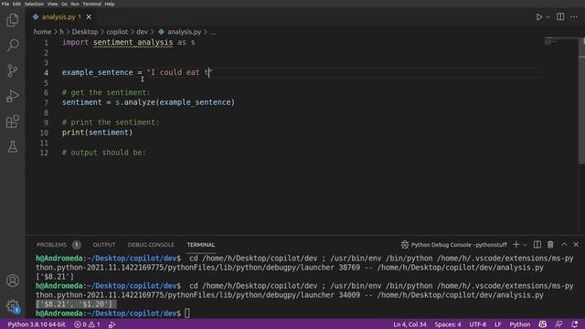The height and width of the screenshot is (329, 585).
Task: Click the terminal input prompt cursor
Action: click(x=186, y=313)
